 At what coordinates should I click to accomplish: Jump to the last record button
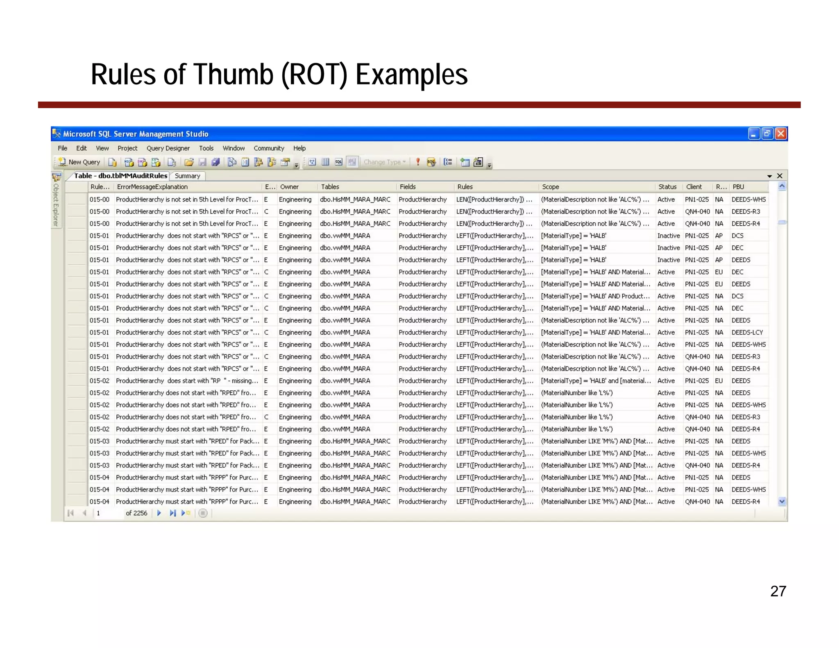172,513
